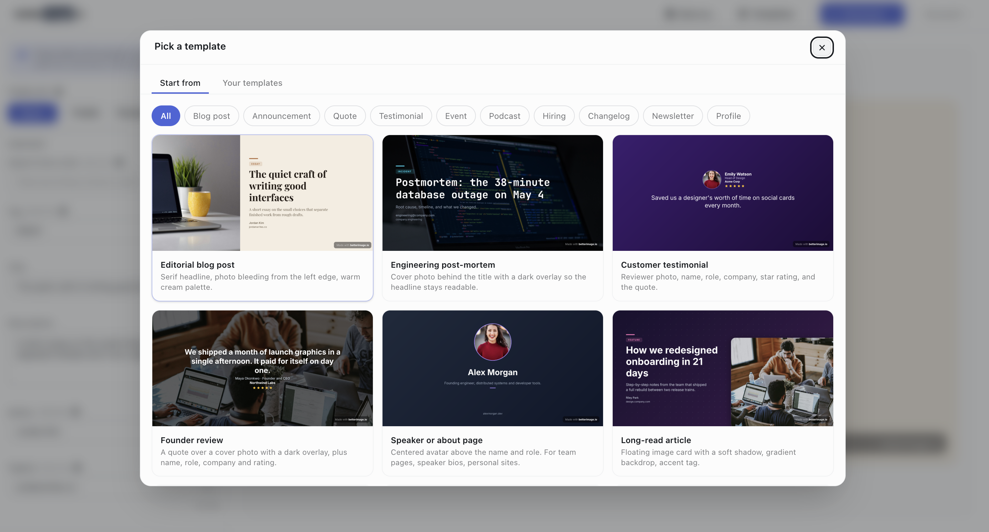Choose the Long-read article template thumbnail

(723, 368)
